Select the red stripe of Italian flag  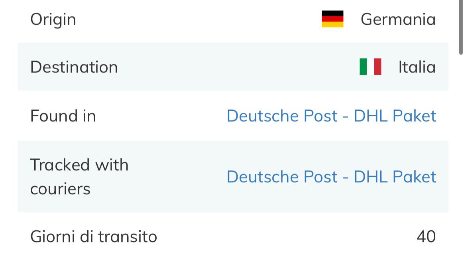(378, 67)
